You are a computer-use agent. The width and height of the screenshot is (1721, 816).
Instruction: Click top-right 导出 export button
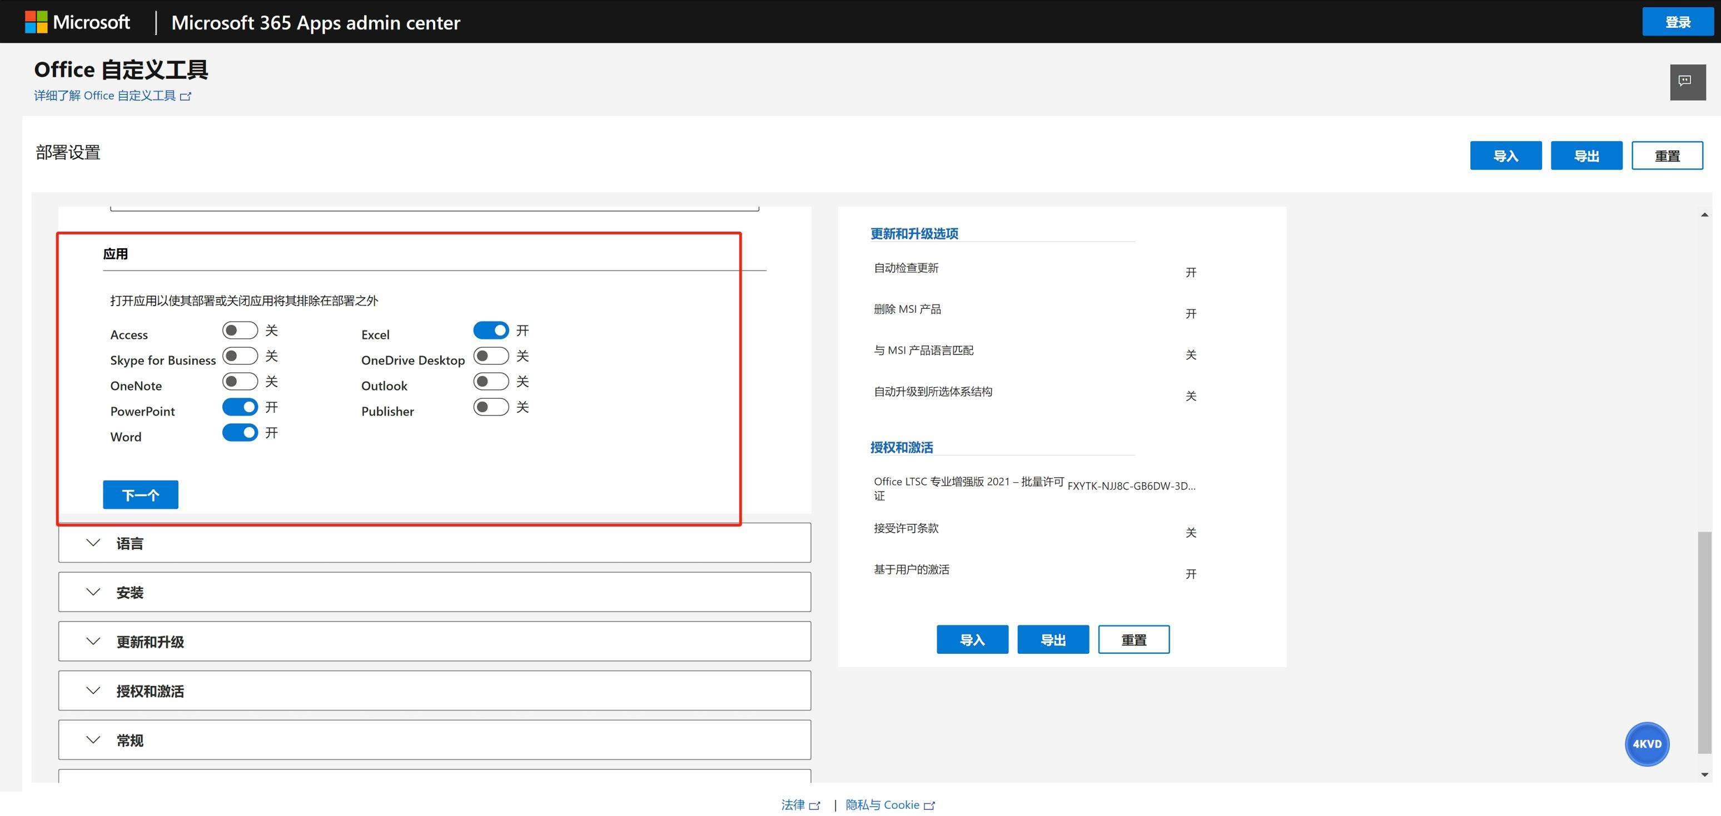pos(1586,156)
